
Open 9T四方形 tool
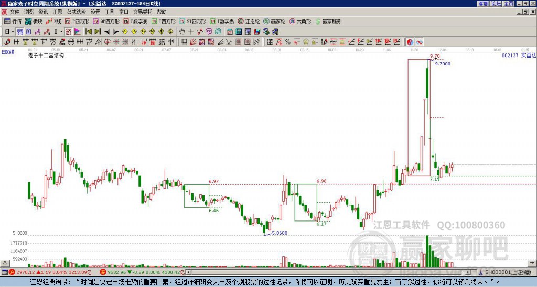pyautogui.click(x=193, y=21)
